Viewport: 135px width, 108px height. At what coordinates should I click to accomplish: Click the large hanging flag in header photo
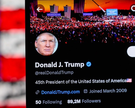coord(79,6)
